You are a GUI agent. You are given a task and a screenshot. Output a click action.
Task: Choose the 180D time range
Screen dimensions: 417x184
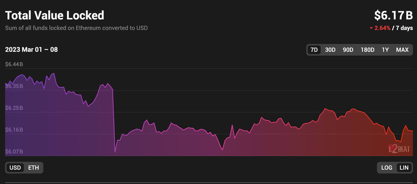point(367,50)
